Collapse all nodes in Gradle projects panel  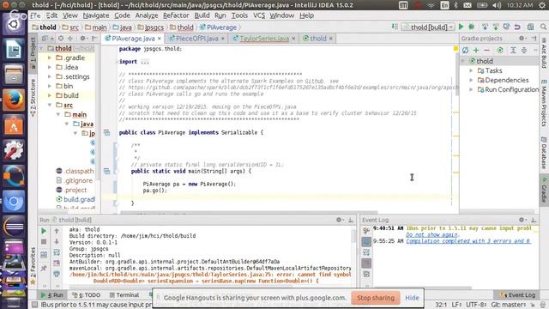point(524,50)
